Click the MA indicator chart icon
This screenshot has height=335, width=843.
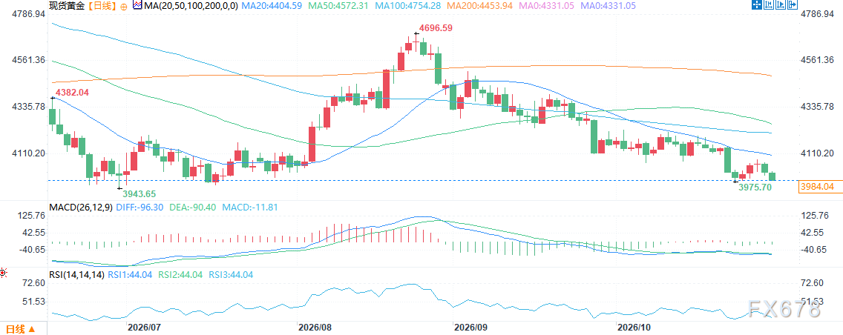(137, 5)
